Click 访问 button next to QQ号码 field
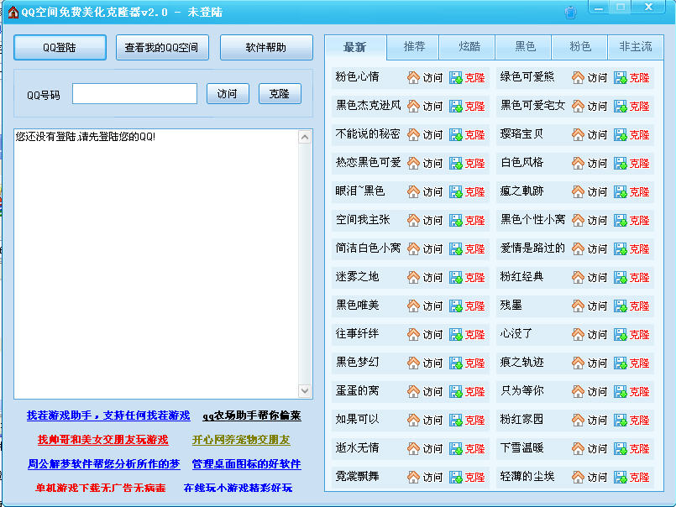The height and width of the screenshot is (507, 676). 228,93
